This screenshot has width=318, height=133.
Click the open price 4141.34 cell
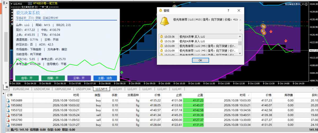click(x=155, y=115)
